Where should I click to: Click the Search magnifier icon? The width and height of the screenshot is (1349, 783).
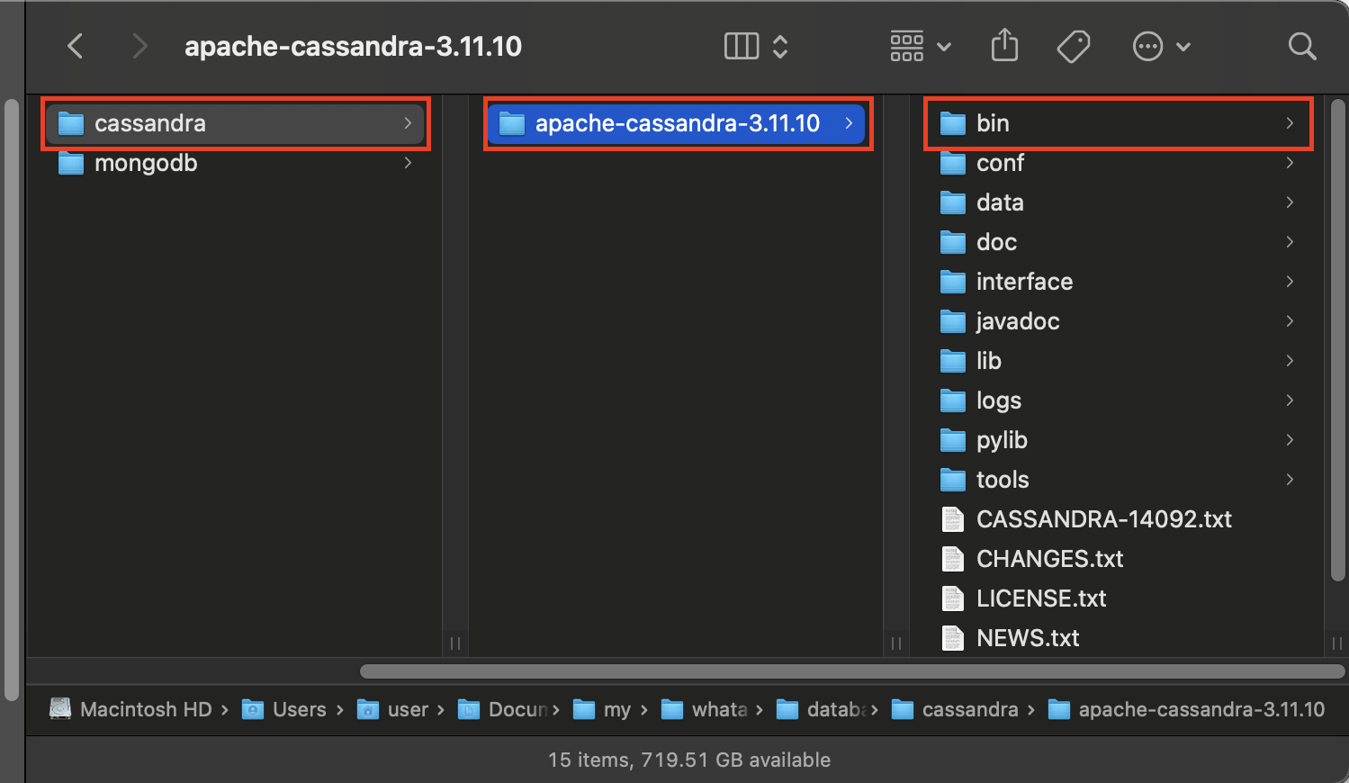1301,46
